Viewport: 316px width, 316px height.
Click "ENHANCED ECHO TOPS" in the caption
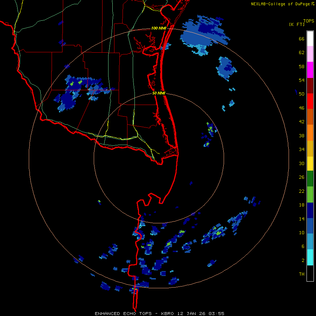click(x=123, y=314)
